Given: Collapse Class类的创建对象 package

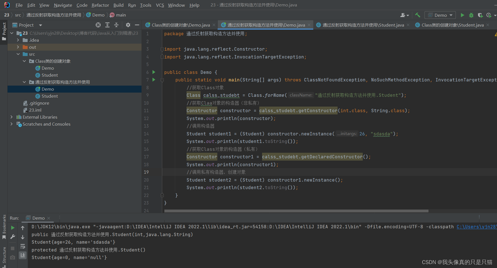Looking at the screenshot, I should pos(24,61).
